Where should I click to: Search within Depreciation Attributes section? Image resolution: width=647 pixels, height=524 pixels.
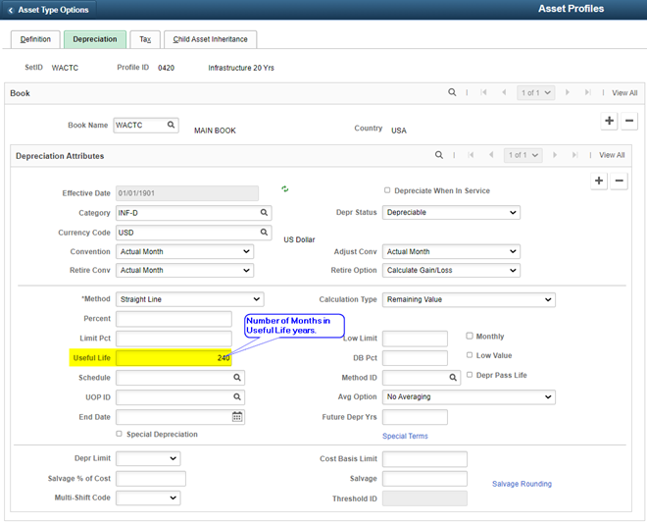pyautogui.click(x=439, y=155)
